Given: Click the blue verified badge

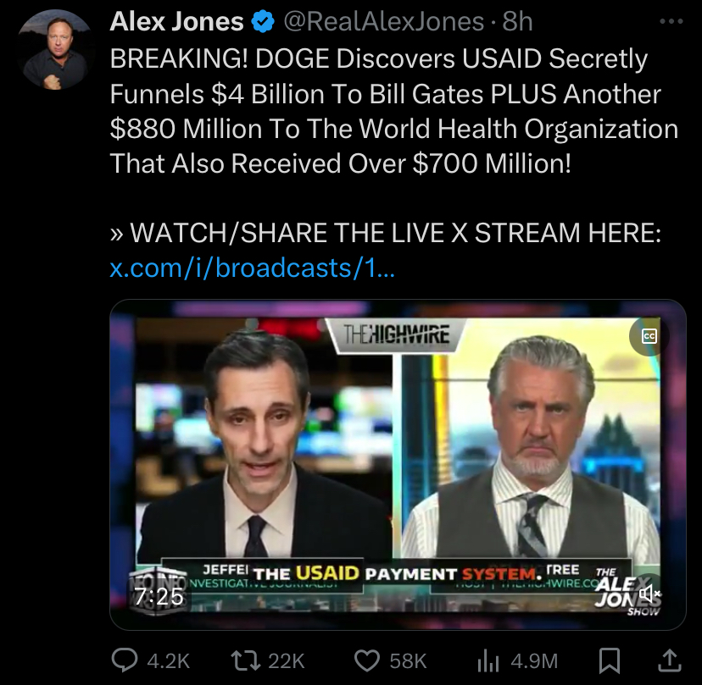Looking at the screenshot, I should (263, 21).
